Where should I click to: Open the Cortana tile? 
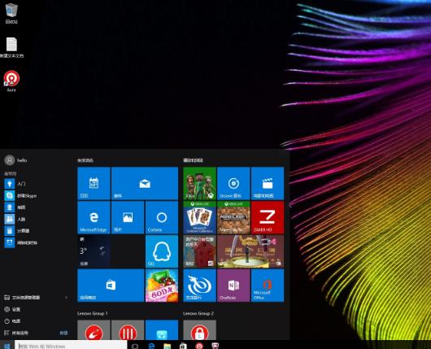click(x=162, y=217)
